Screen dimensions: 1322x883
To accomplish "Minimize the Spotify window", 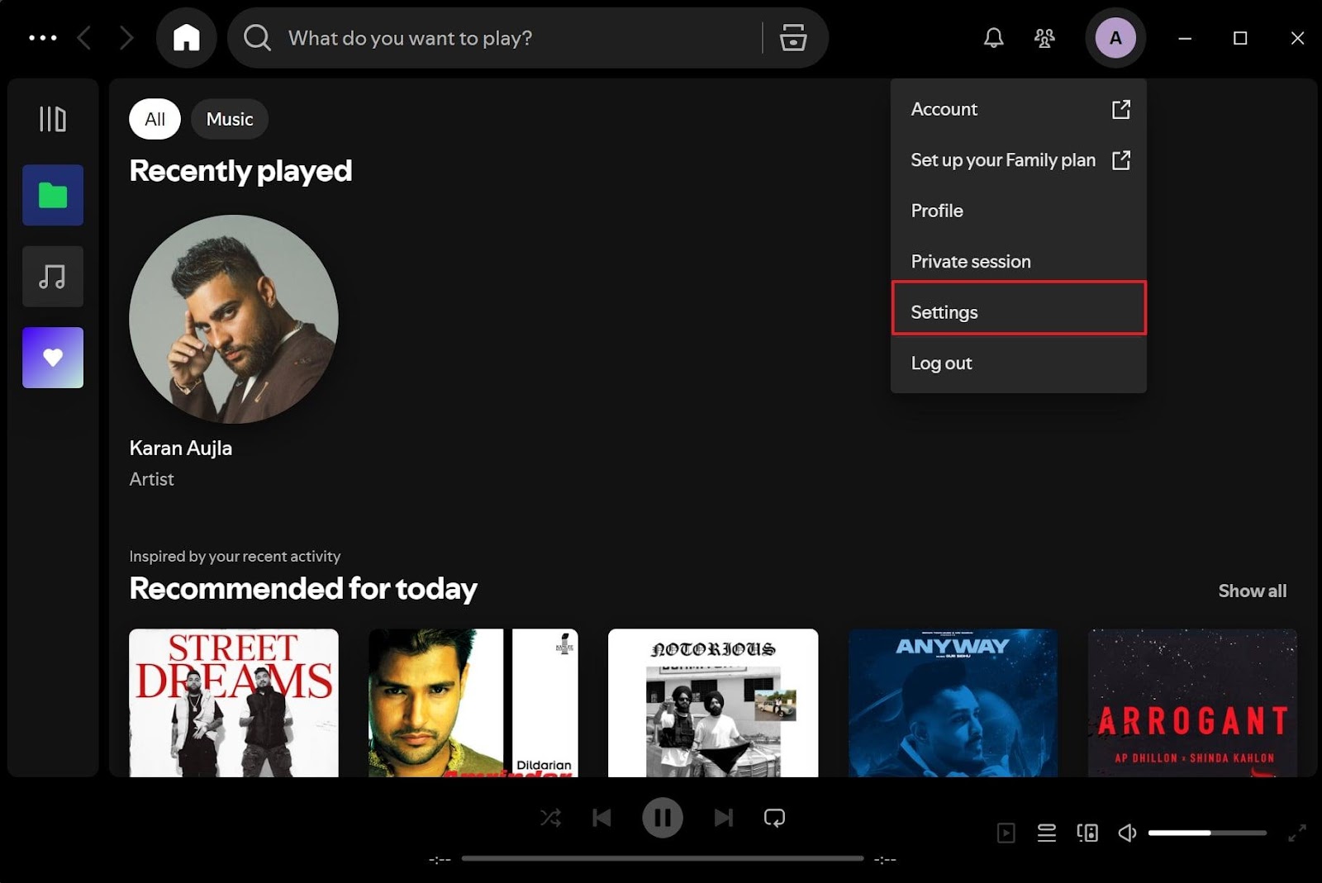I will point(1185,38).
